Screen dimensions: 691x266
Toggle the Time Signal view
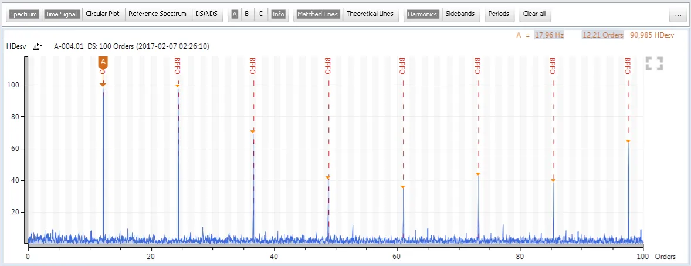[x=62, y=14]
